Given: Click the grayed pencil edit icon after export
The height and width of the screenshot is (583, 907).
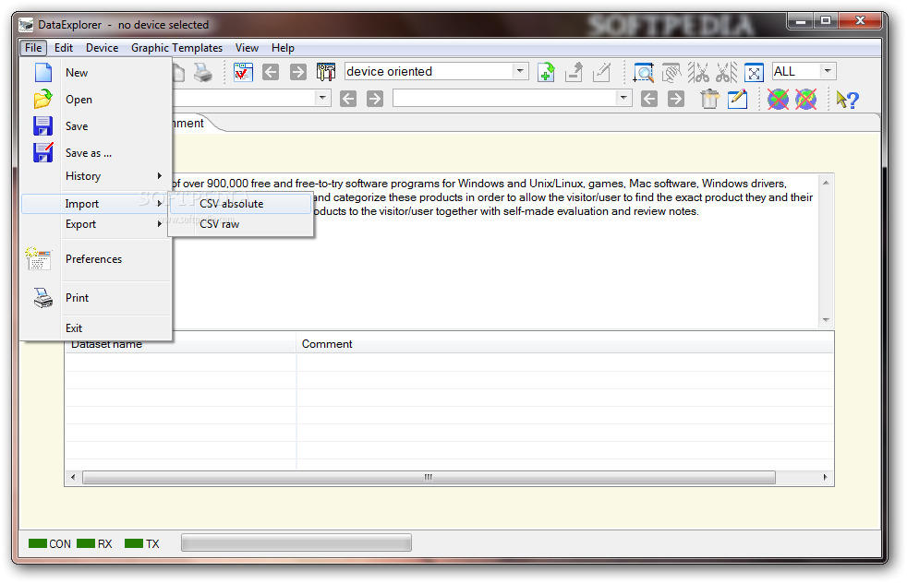Looking at the screenshot, I should tap(601, 72).
